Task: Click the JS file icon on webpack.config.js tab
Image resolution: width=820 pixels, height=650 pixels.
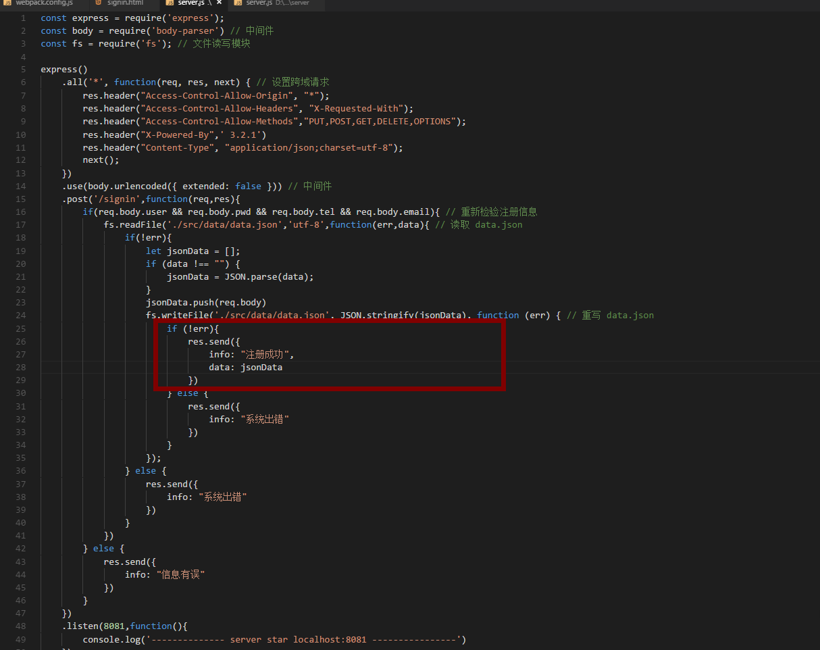Action: tap(7, 3)
